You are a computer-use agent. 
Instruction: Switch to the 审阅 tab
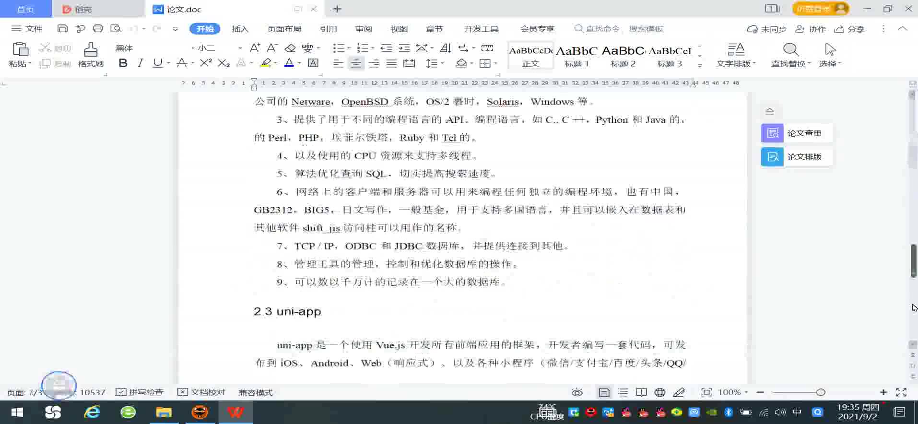pos(364,29)
